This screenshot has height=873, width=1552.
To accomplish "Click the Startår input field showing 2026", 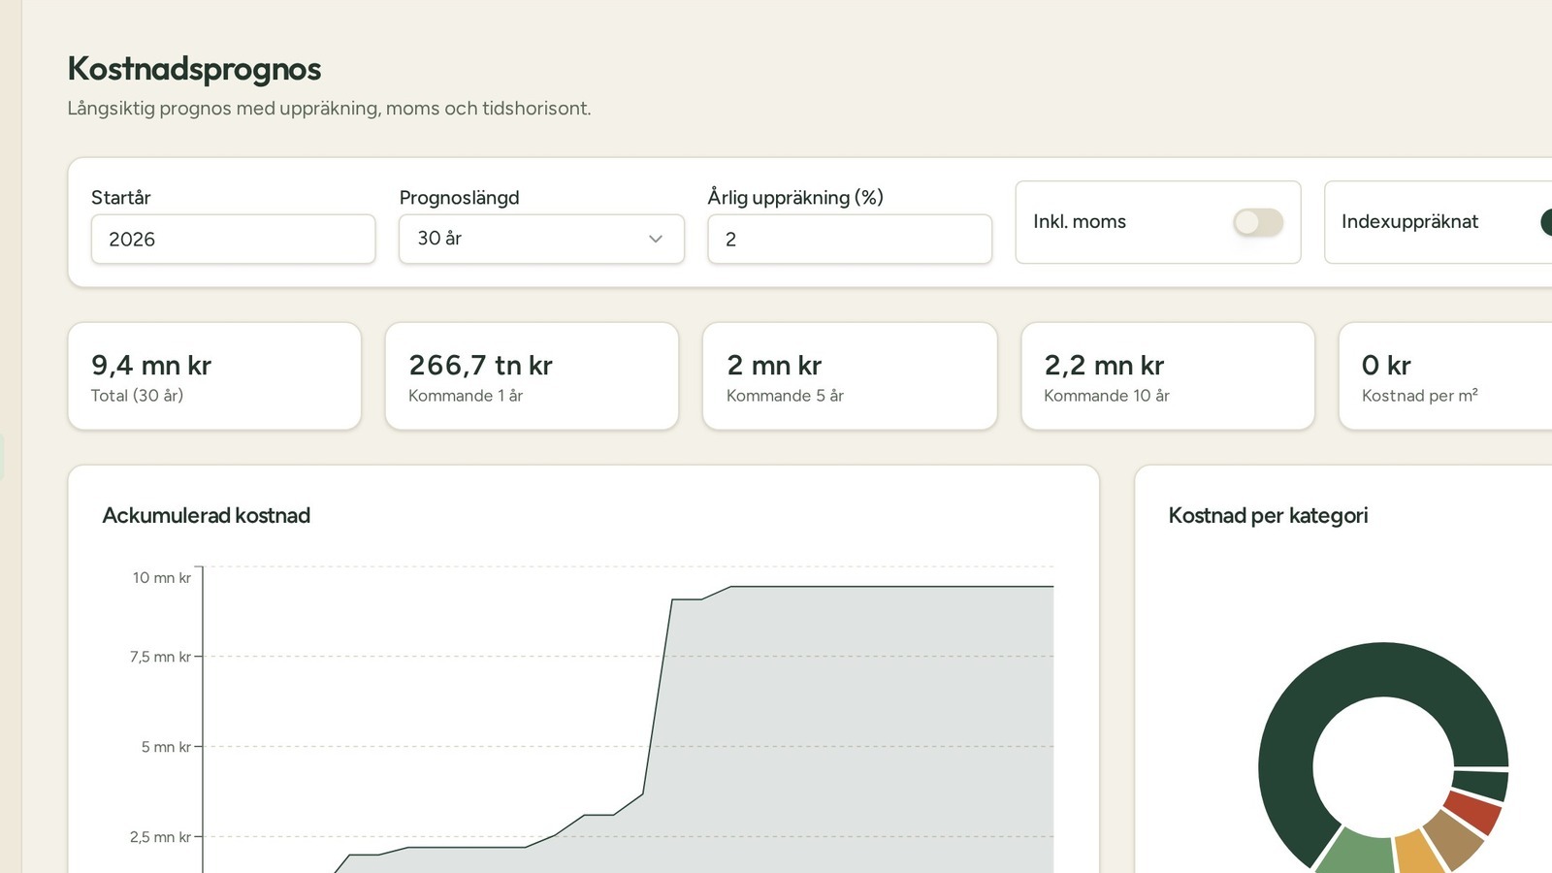I will tap(233, 239).
